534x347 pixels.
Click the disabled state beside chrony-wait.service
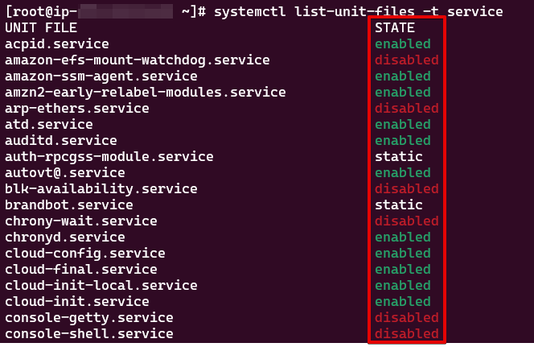click(407, 221)
